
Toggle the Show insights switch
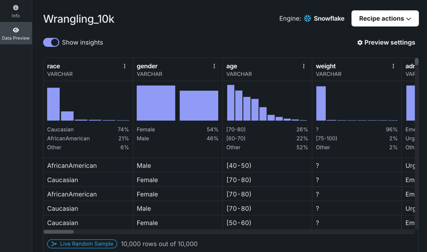coord(51,43)
